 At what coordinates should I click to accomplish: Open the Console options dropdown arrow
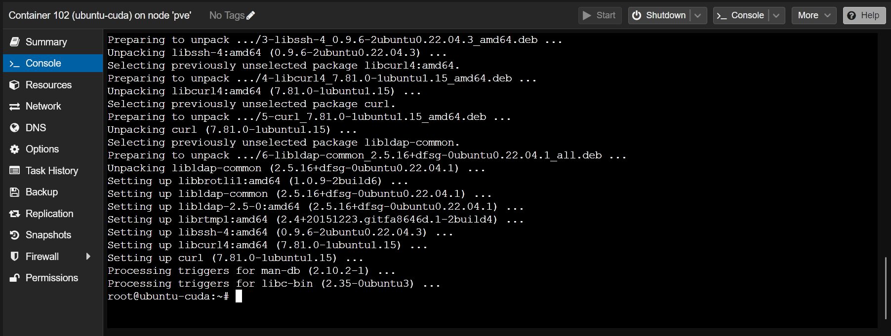click(776, 15)
